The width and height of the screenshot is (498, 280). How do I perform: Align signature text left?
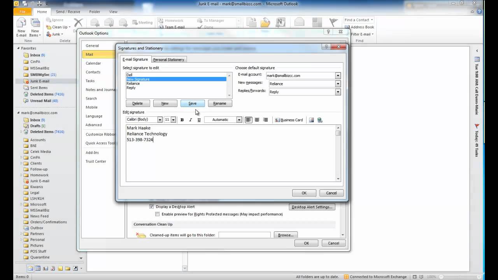tap(248, 120)
